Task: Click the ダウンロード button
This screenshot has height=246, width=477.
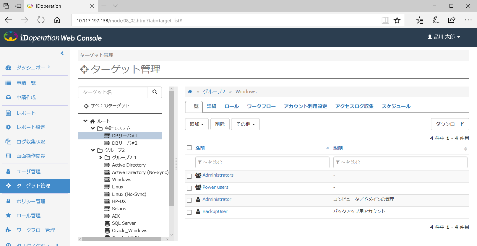Action: (450, 124)
